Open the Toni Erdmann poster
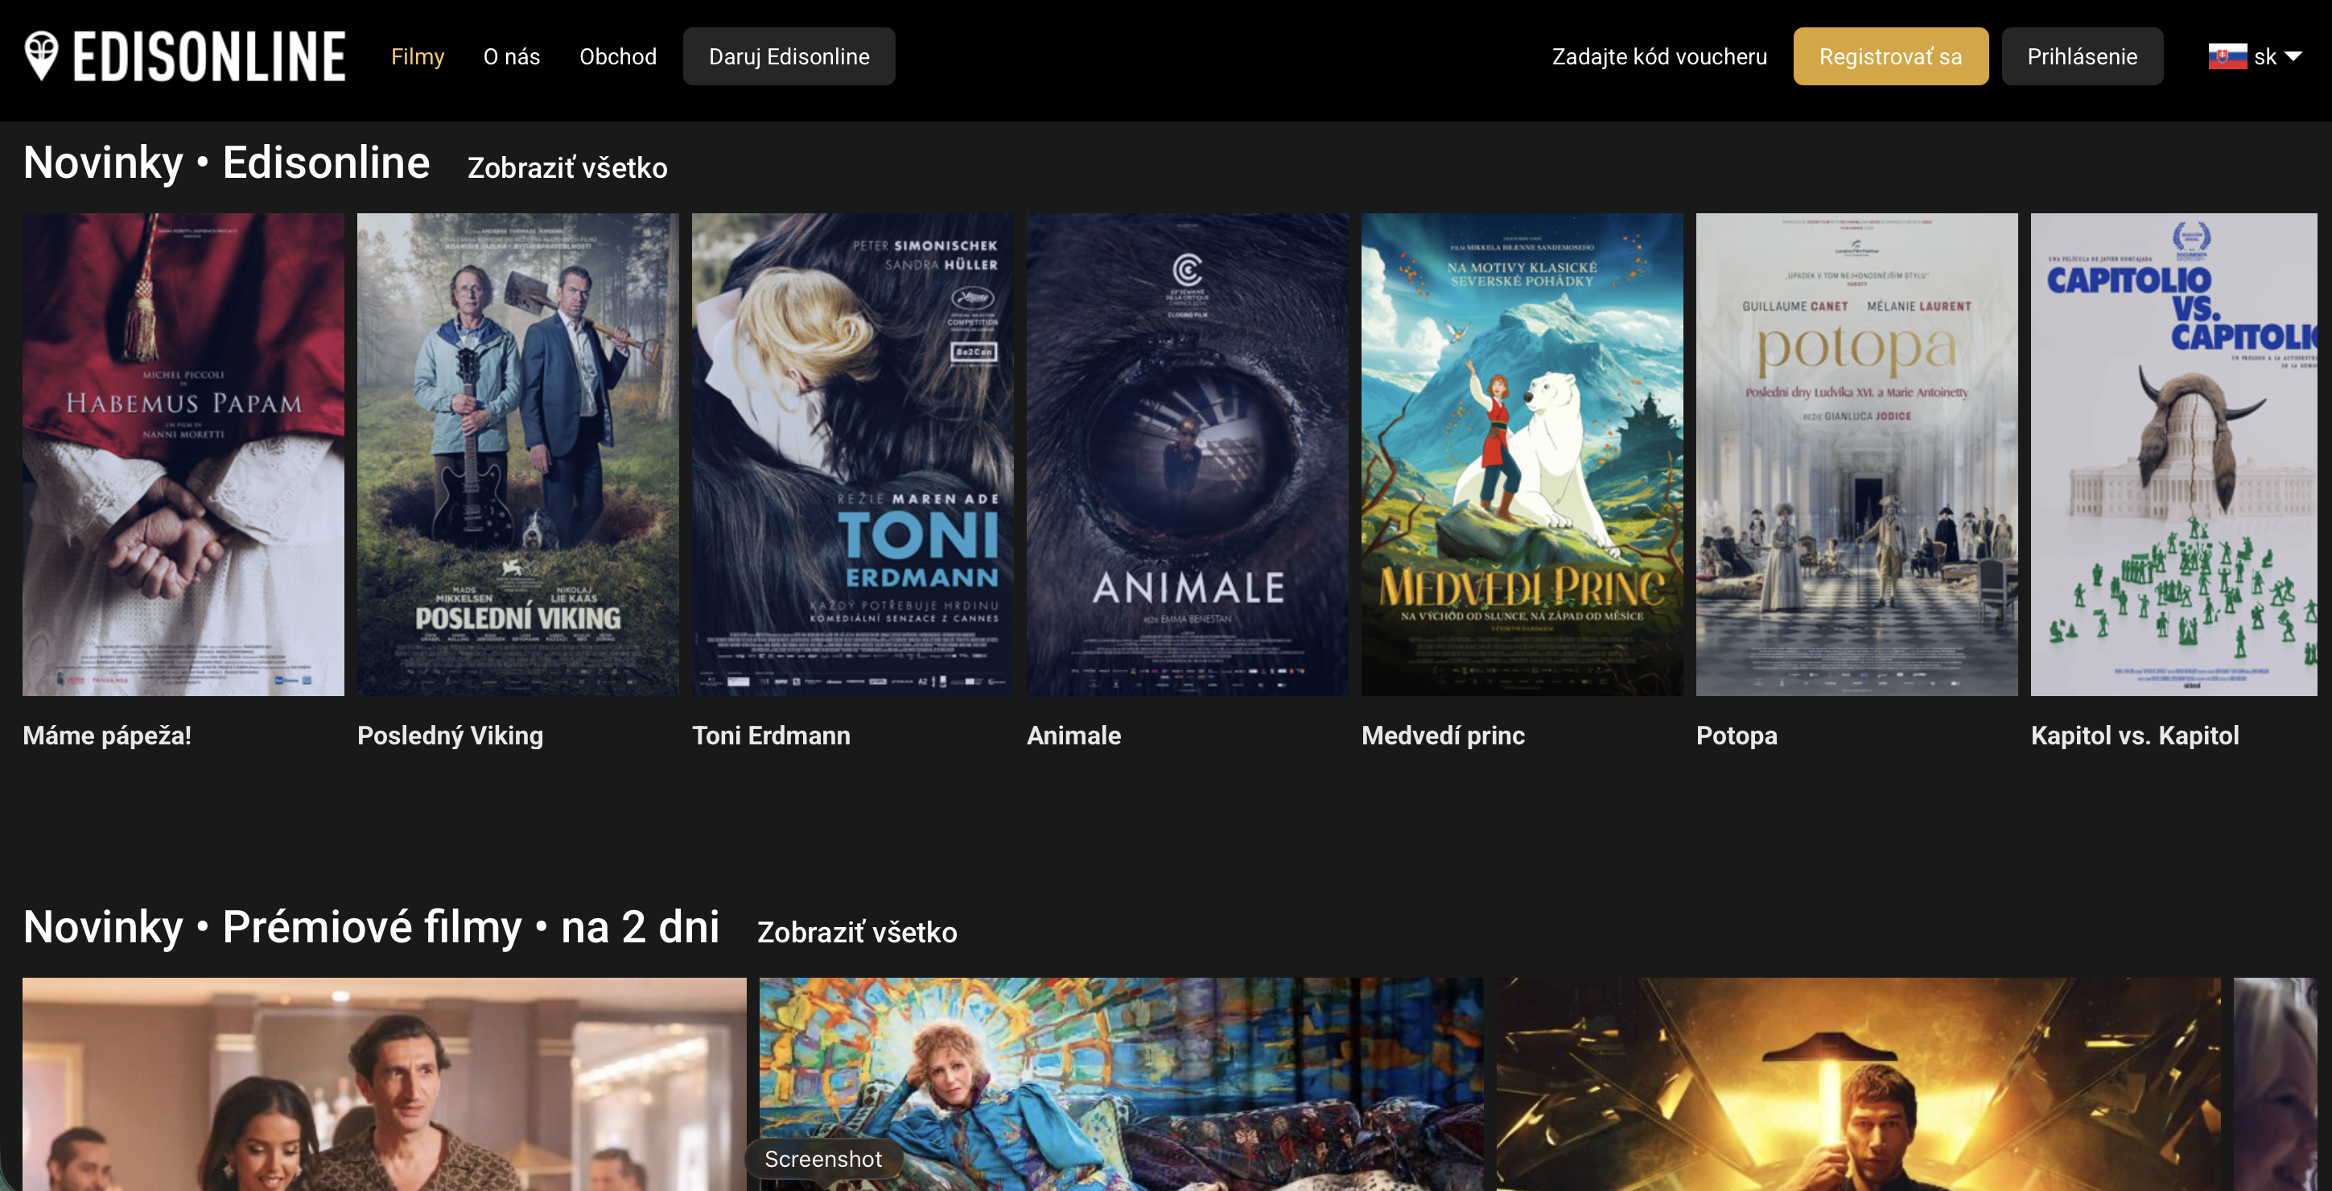 pos(852,455)
